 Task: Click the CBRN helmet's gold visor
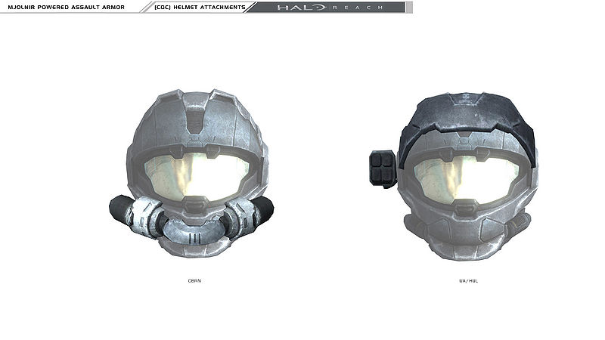(194, 178)
